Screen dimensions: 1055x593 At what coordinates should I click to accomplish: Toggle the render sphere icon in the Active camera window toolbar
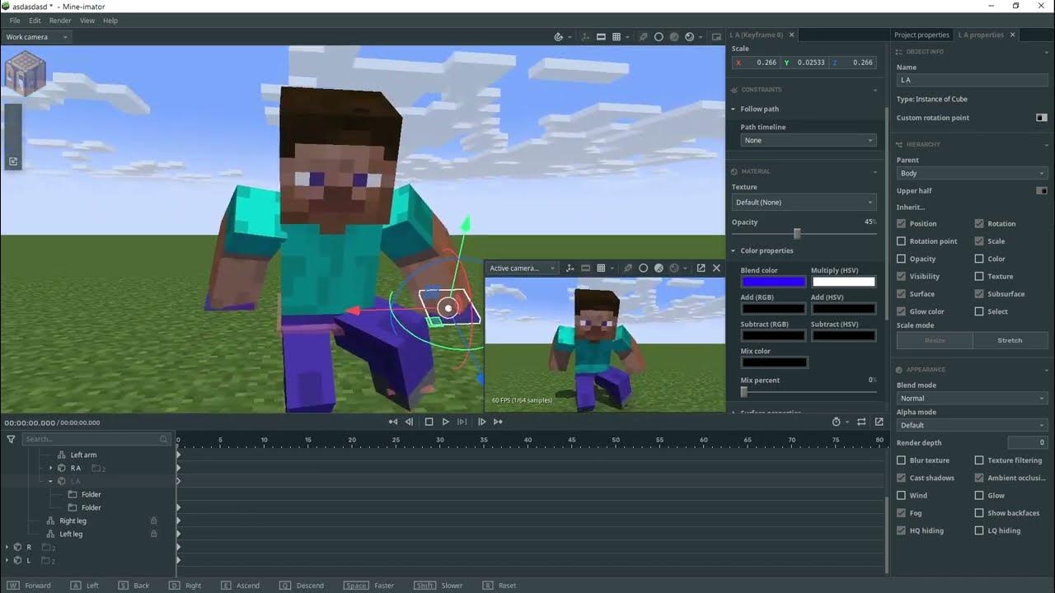[674, 268]
